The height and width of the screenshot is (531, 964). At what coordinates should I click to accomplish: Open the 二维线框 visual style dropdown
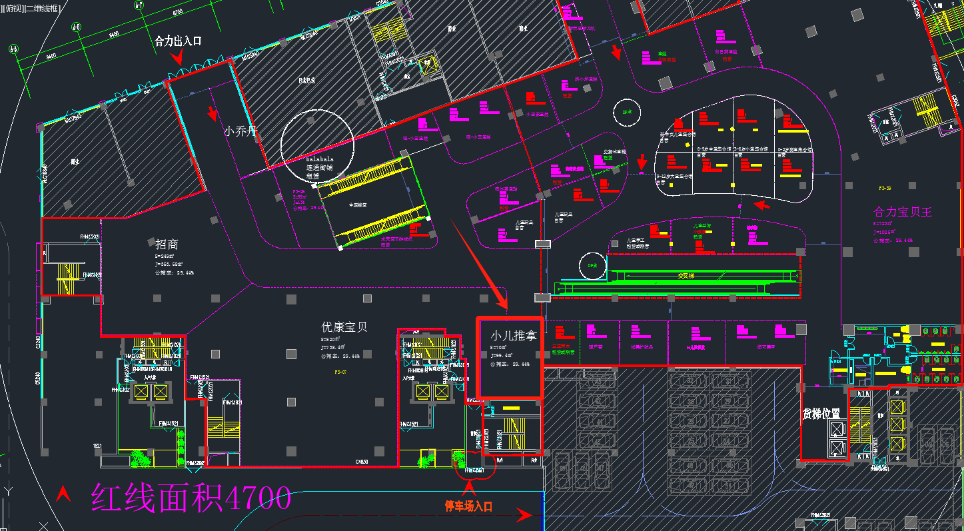[x=42, y=9]
